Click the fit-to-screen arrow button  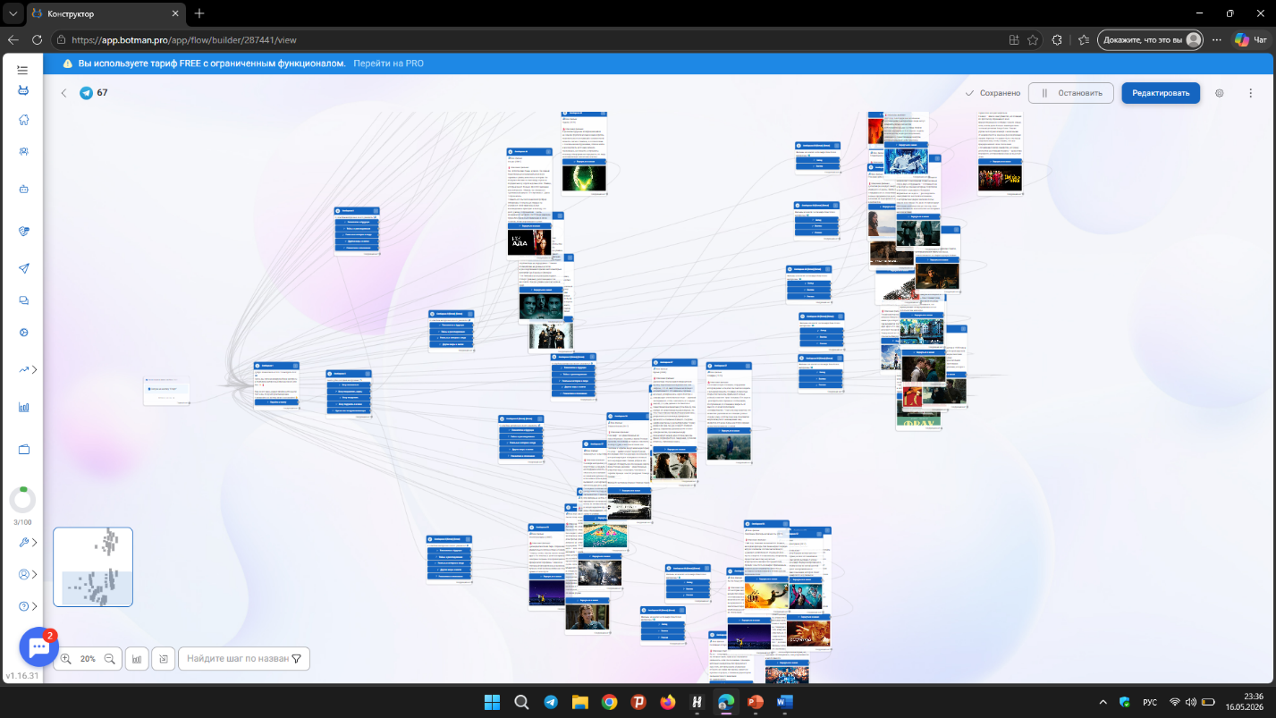(164, 659)
